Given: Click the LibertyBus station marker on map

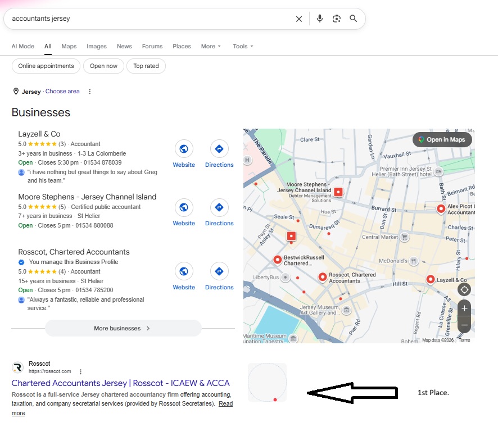Looking at the screenshot, I should pyautogui.click(x=285, y=278).
